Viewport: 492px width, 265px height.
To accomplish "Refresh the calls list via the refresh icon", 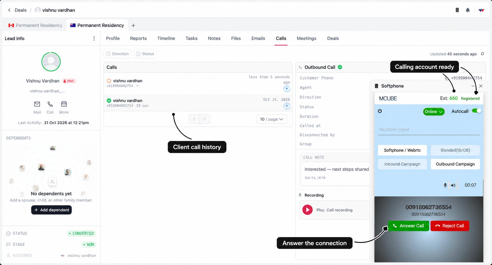I will 482,54.
